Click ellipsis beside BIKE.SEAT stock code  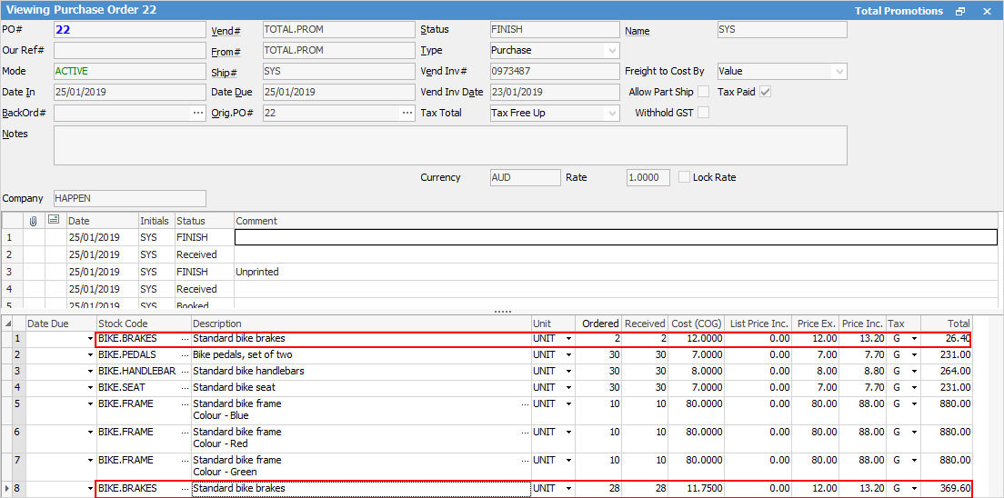(x=185, y=388)
